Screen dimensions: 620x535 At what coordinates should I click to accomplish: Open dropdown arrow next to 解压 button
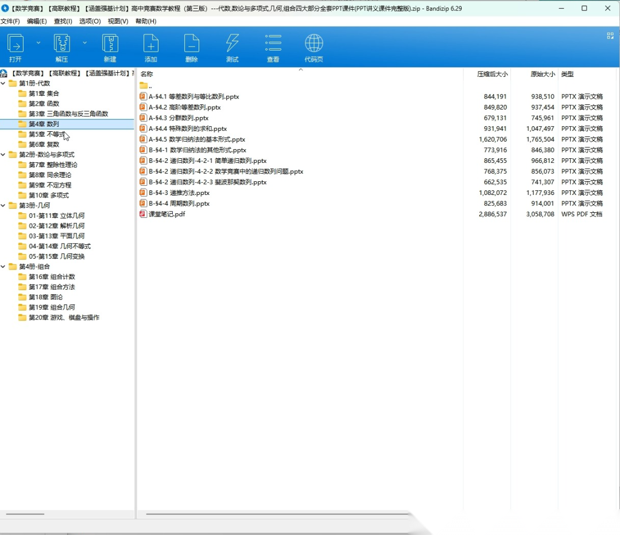(85, 42)
